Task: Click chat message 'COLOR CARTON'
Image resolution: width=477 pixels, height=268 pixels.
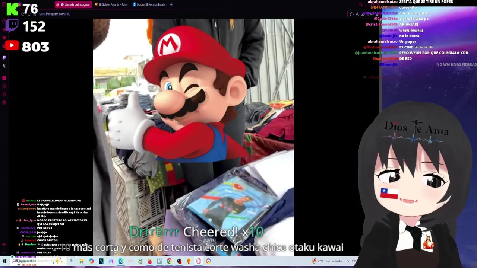Action: [x=47, y=240]
